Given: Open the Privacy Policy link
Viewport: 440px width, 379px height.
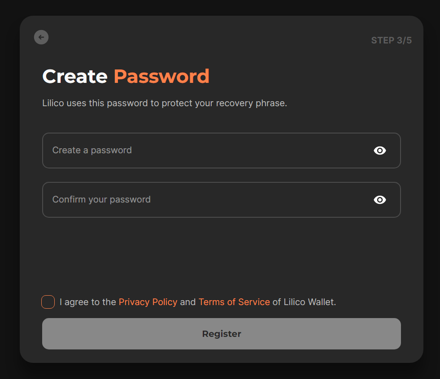Looking at the screenshot, I should tap(148, 302).
